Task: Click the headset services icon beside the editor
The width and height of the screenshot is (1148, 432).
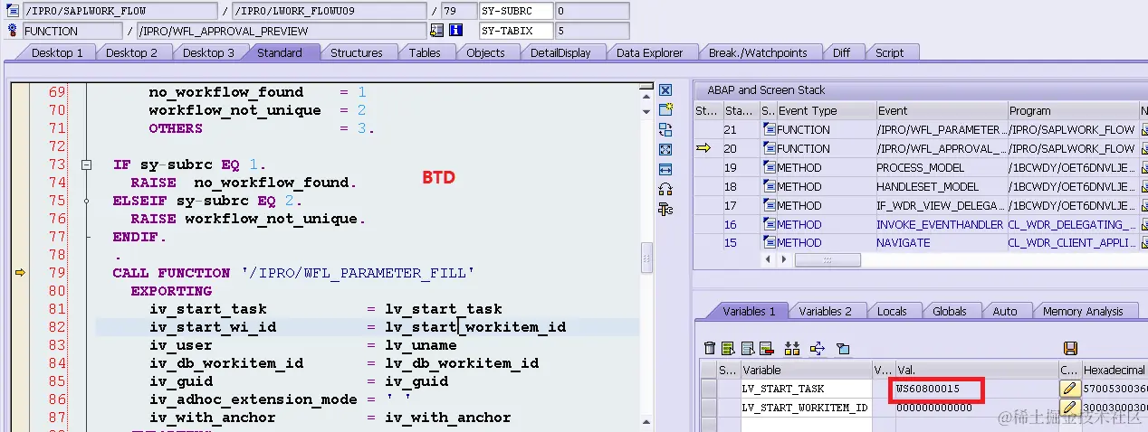Action: point(665,190)
